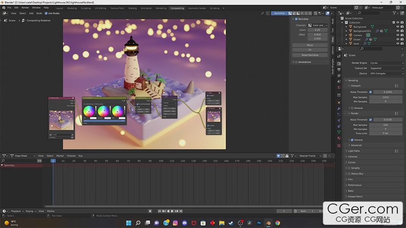Open the outliner filter funnel icon
406x228 pixels.
(x=394, y=13)
